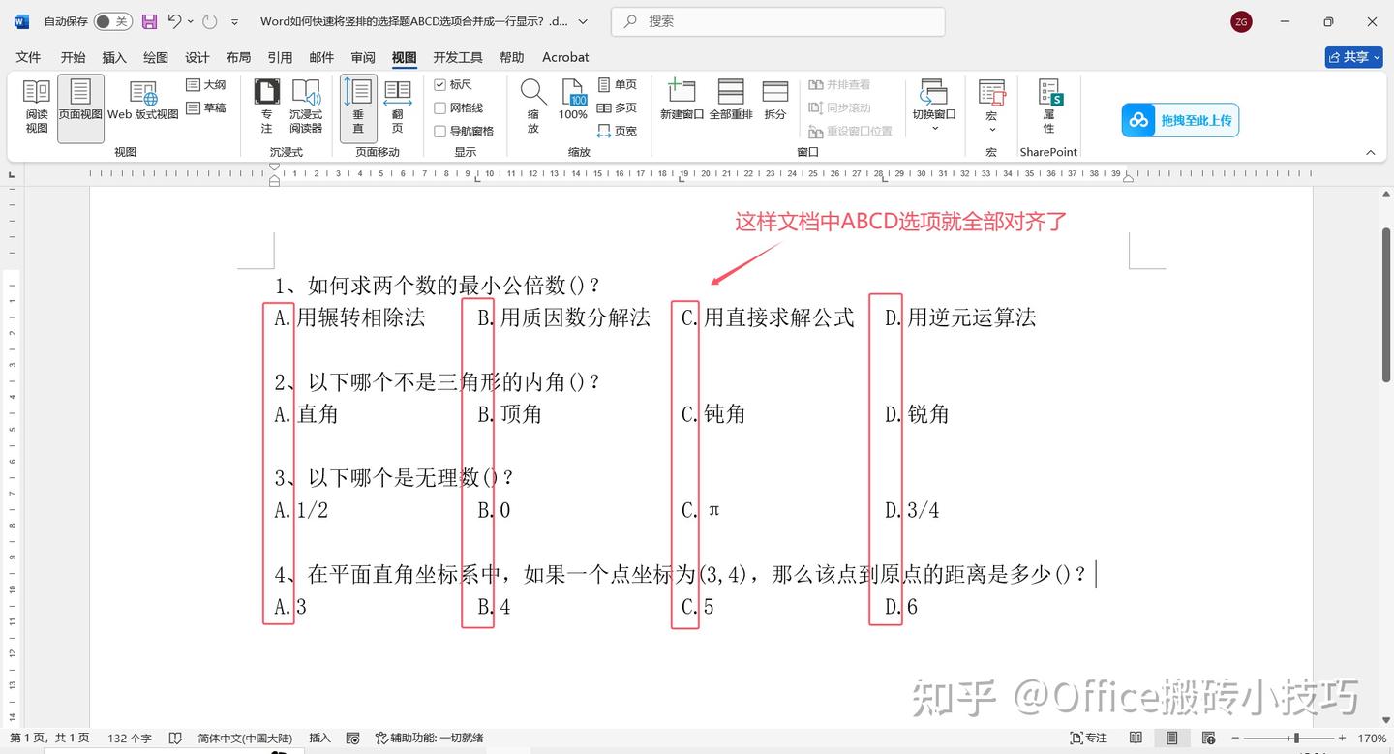Click the 共享 share button
The height and width of the screenshot is (754, 1394).
click(x=1353, y=57)
